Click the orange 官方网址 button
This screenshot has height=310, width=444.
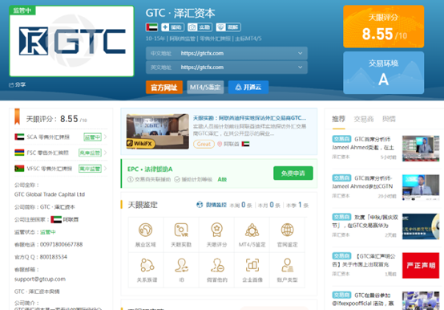(164, 87)
